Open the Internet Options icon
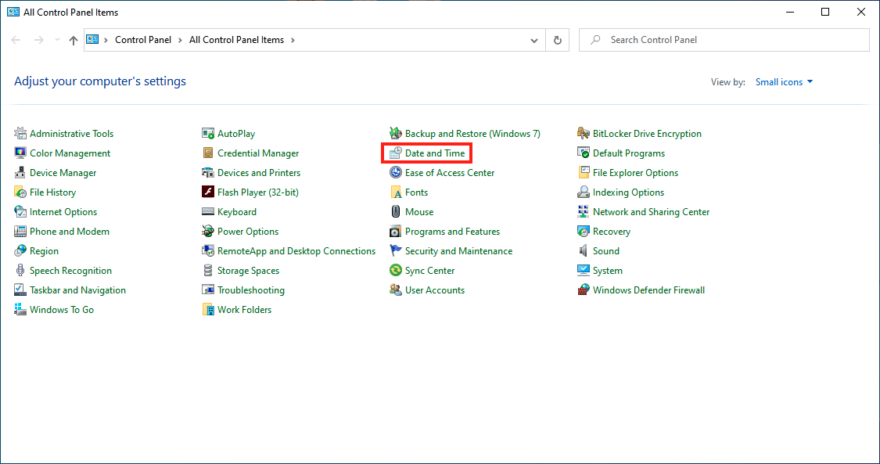Viewport: 880px width, 464px height. [20, 212]
